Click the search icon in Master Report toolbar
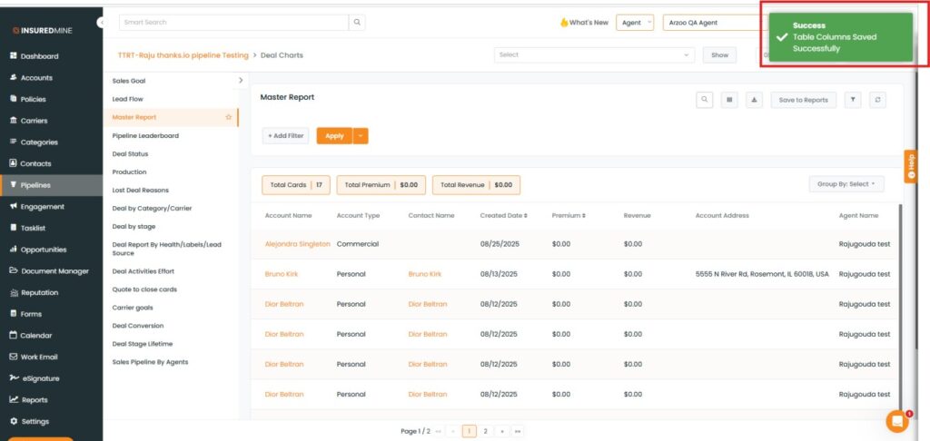The width and height of the screenshot is (930, 441). pos(705,100)
